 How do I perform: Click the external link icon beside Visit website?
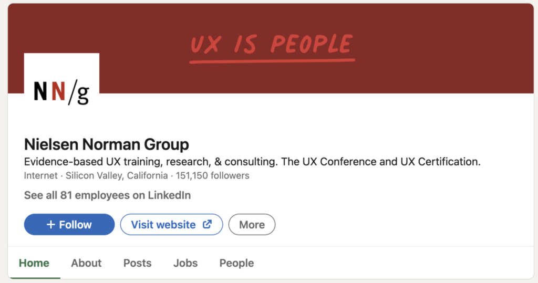(x=208, y=224)
